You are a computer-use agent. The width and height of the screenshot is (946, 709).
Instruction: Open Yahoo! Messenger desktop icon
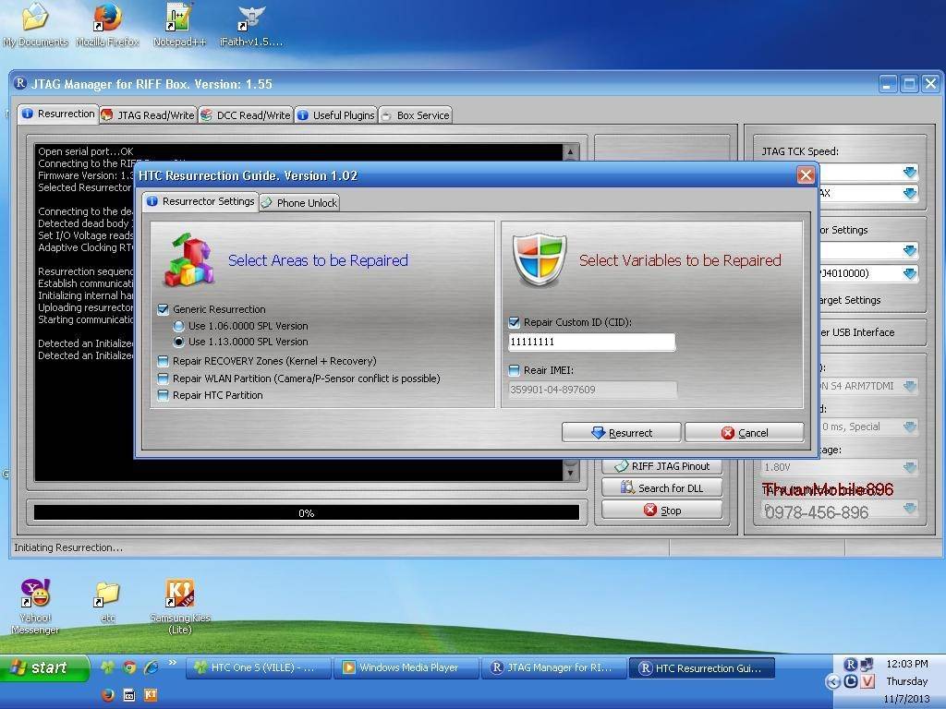pyautogui.click(x=35, y=606)
